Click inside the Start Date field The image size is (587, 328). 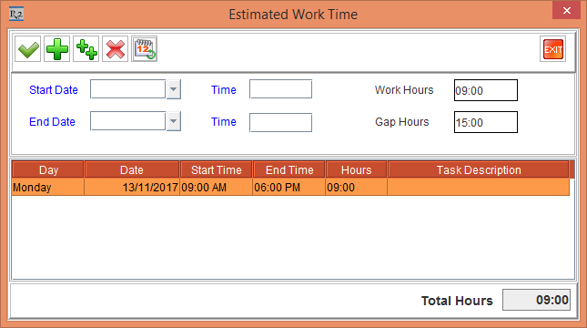pyautogui.click(x=128, y=89)
